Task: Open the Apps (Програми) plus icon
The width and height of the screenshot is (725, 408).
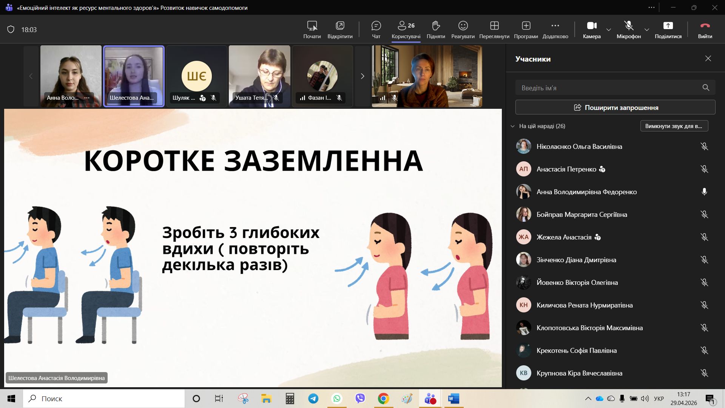Action: [526, 26]
